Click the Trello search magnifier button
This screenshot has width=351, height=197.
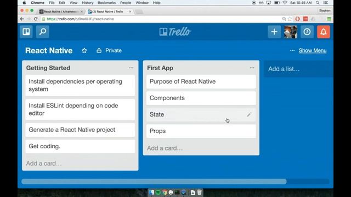coord(43,32)
